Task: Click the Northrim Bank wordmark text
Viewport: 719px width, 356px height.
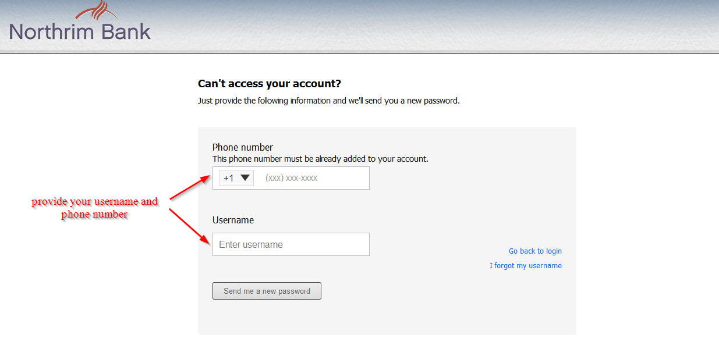Action: (x=80, y=31)
